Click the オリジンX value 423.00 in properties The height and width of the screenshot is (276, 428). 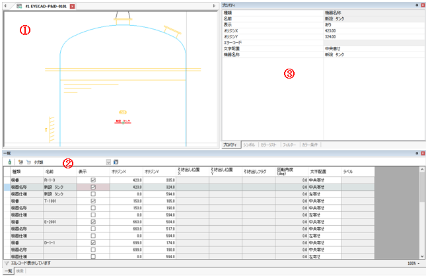click(330, 31)
